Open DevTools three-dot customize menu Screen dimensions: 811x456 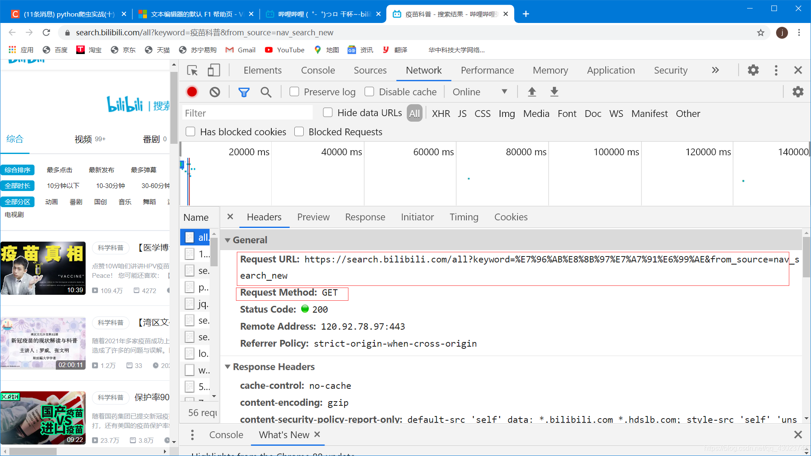point(776,70)
